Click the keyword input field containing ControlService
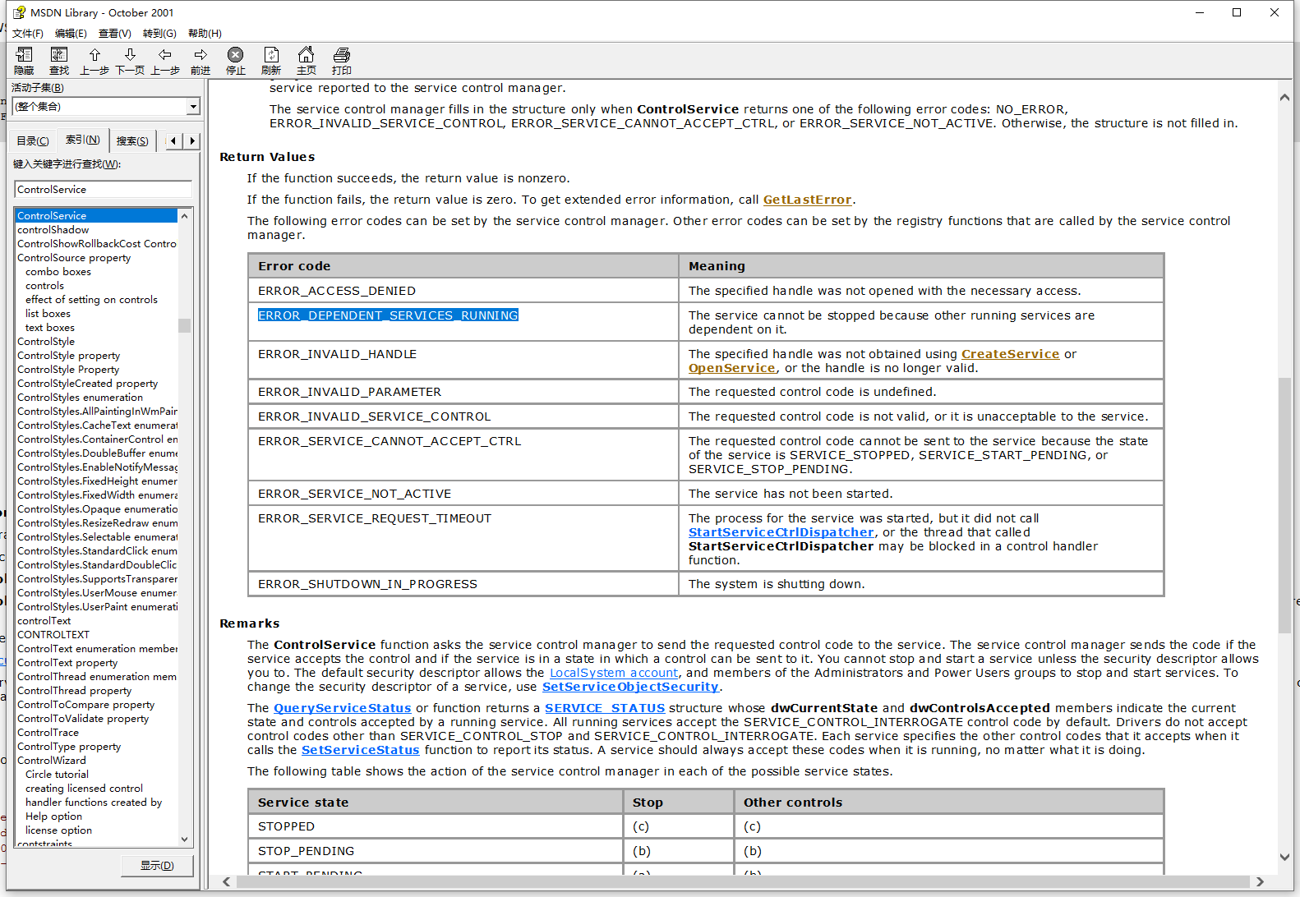Image resolution: width=1300 pixels, height=897 pixels. [103, 190]
